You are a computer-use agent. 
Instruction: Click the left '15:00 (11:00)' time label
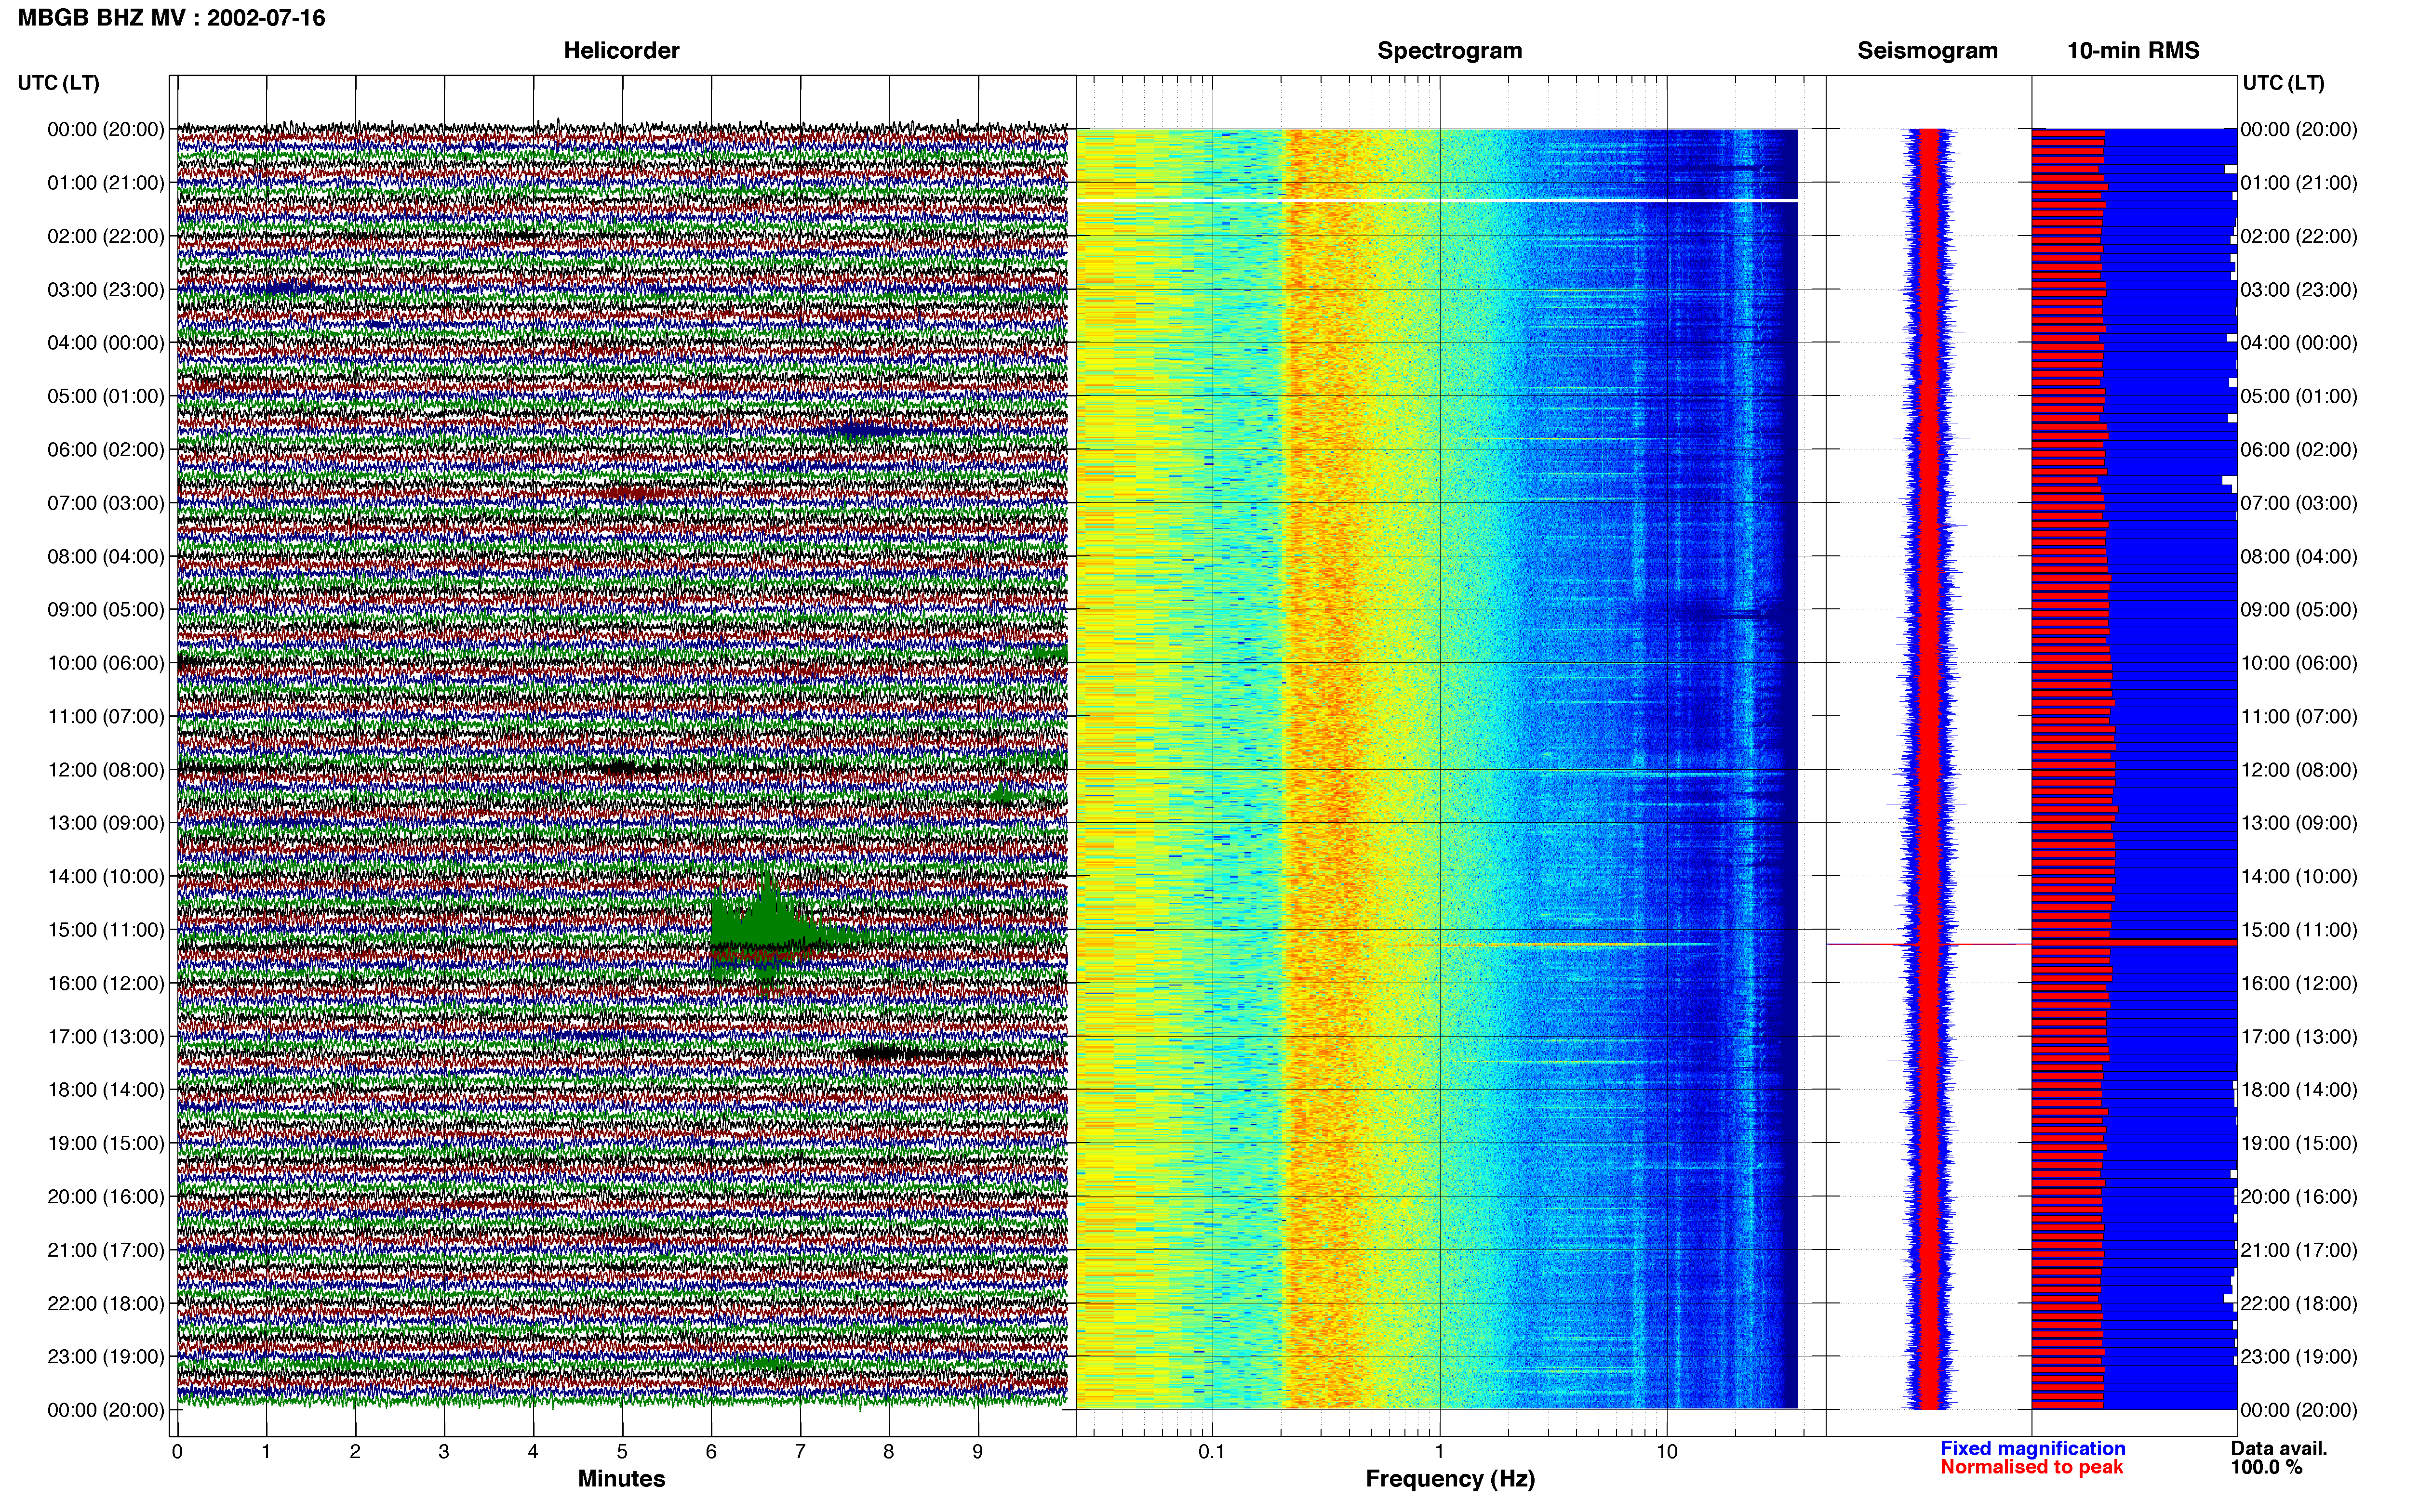tap(106, 930)
